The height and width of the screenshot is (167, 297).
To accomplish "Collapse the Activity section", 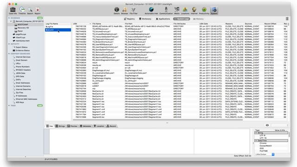I will pyautogui.click(x=9, y=44).
